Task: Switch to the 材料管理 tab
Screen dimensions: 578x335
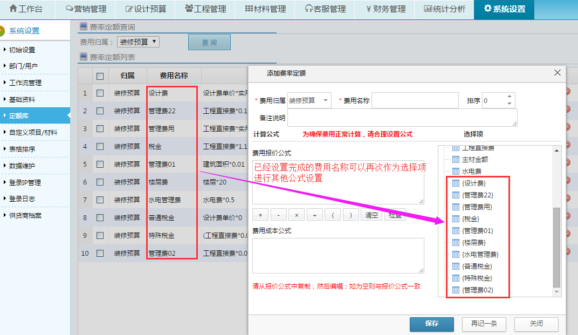Action: (265, 9)
